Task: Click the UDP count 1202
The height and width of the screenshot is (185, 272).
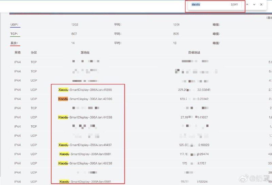Action: click(75, 24)
